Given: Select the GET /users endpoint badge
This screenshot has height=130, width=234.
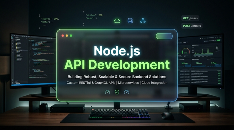Looking at the screenshot, I should click(190, 18).
